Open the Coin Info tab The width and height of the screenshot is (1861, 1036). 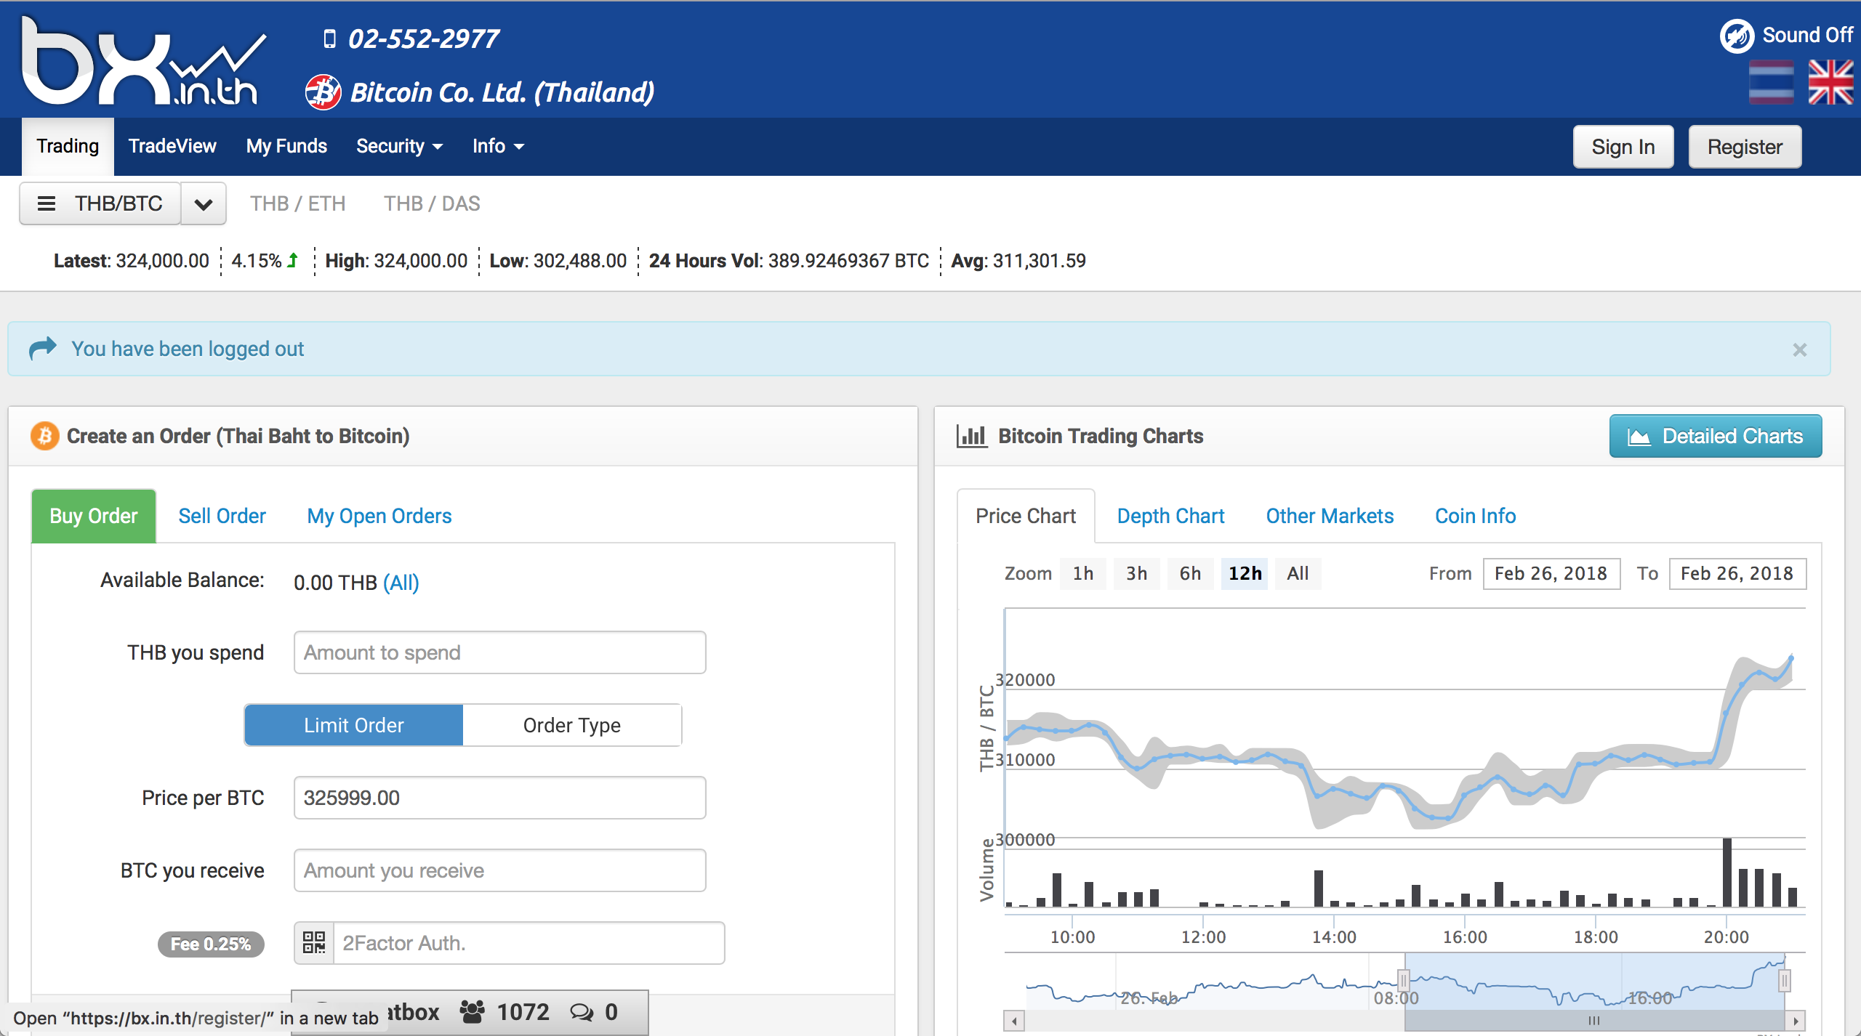click(1475, 516)
